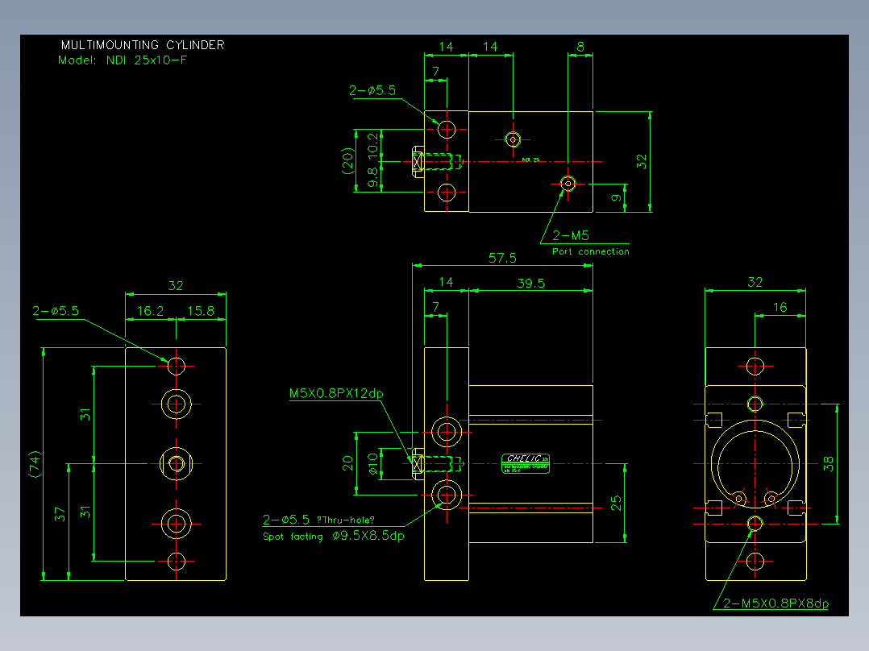Click the 'Port connection' note
This screenshot has height=651, width=869.
[x=591, y=251]
